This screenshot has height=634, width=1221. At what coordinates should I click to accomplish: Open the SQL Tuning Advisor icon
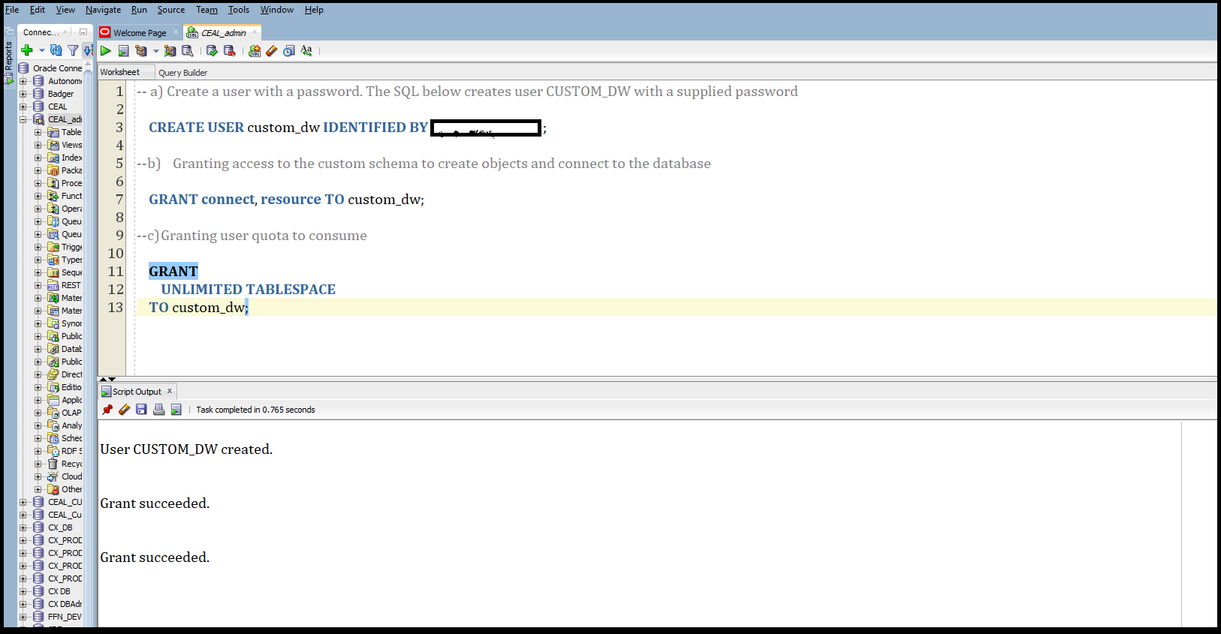tap(188, 51)
